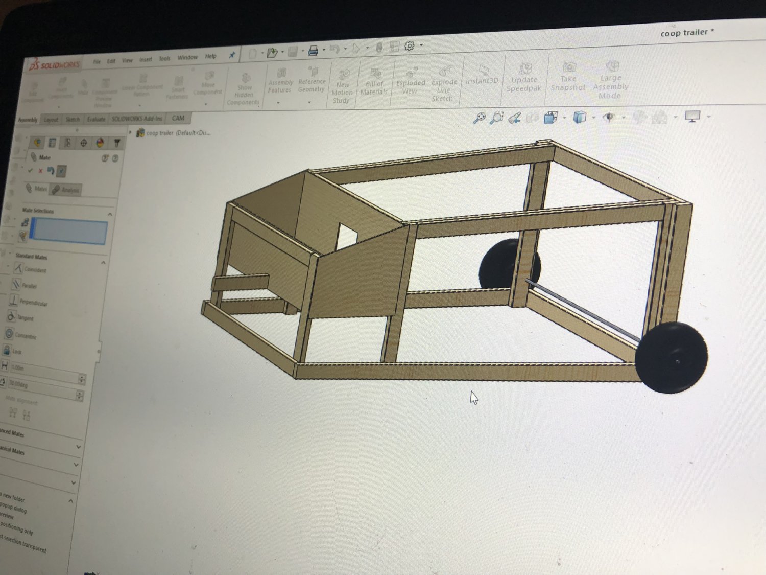Open the DimXpertManager crosshair tab icon
The height and width of the screenshot is (575, 766).
(84, 143)
